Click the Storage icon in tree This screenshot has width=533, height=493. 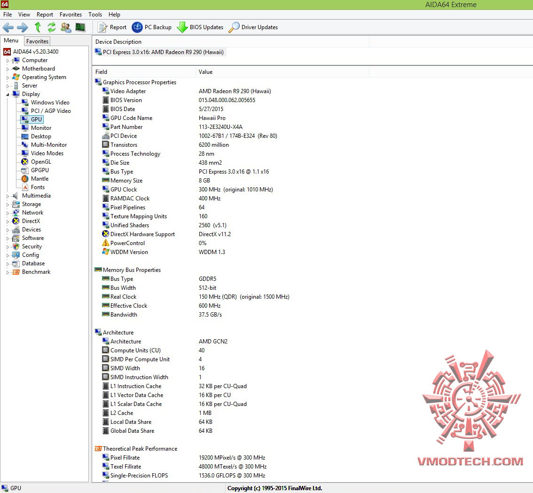pyautogui.click(x=16, y=204)
